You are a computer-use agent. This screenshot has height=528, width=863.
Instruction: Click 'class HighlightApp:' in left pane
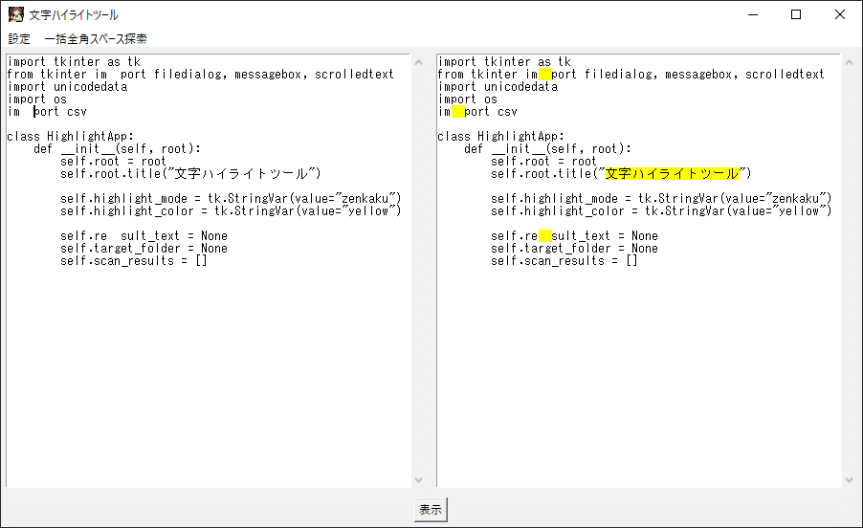click(71, 137)
